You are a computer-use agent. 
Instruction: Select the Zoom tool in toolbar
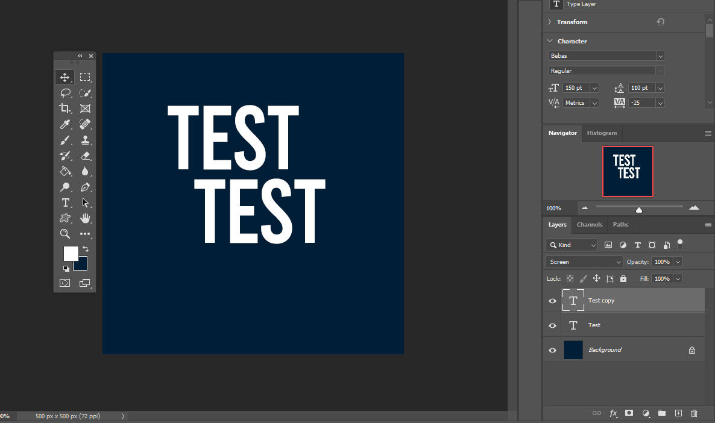(65, 234)
